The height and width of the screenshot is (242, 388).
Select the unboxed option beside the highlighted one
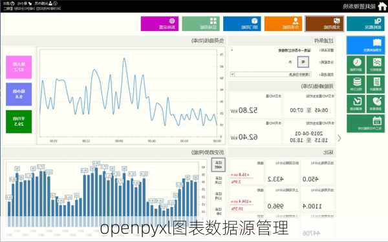pos(290,62)
